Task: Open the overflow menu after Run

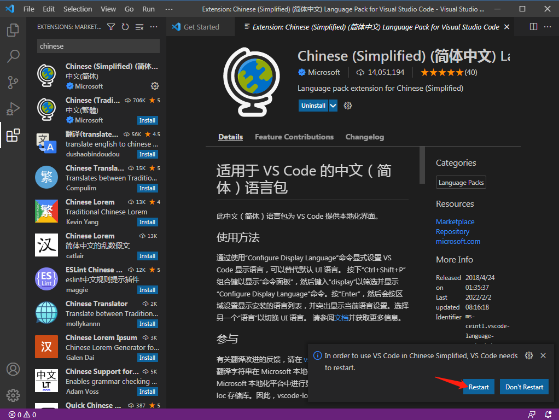Action: (169, 9)
